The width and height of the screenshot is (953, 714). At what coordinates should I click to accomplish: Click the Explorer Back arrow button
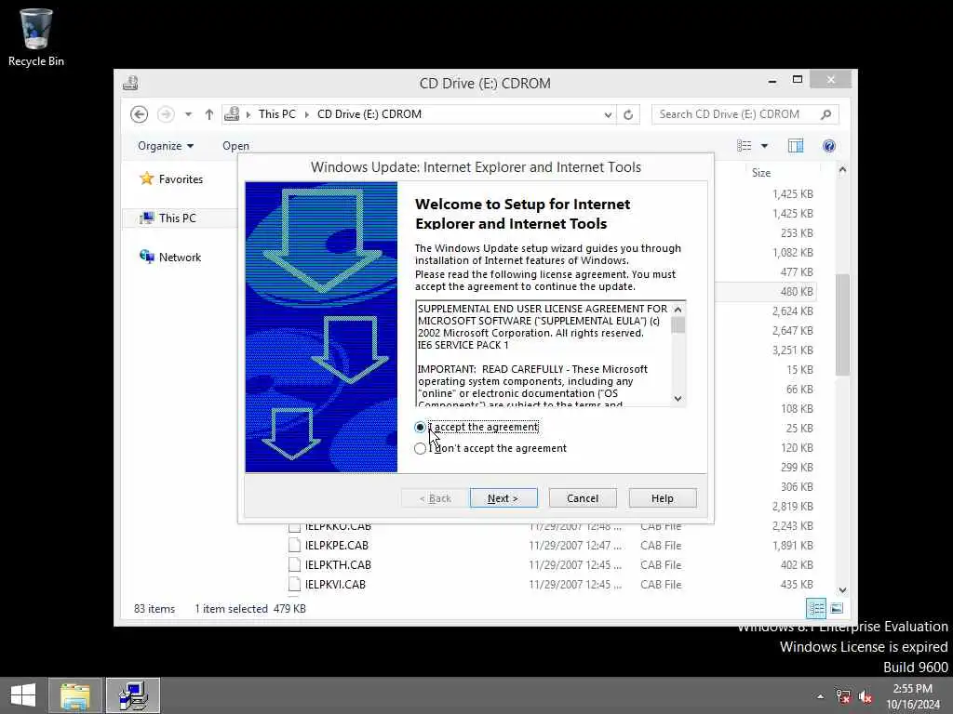pyautogui.click(x=140, y=114)
